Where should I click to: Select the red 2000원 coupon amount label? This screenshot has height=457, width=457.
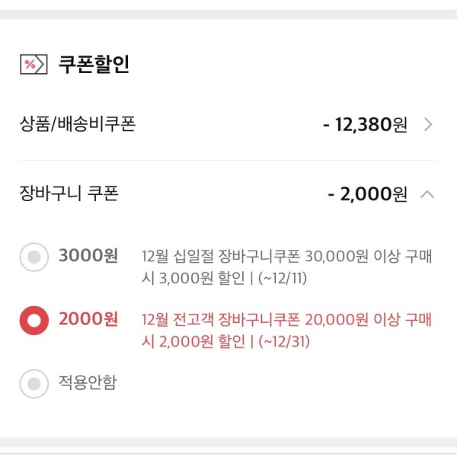point(88,319)
